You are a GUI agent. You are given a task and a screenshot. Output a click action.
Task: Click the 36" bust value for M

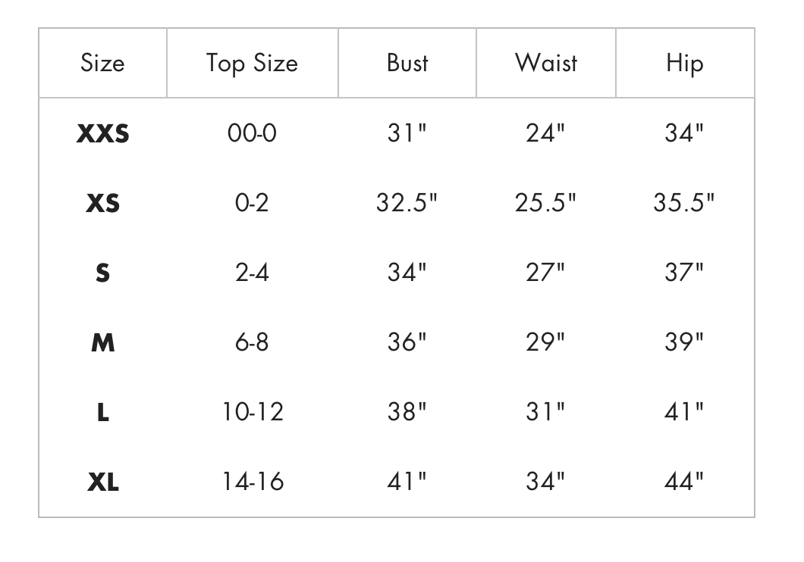point(407,342)
